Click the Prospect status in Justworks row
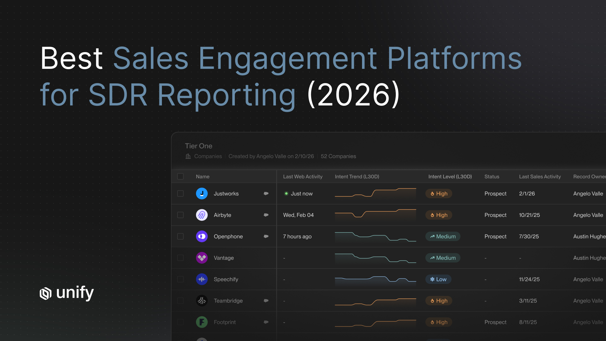The width and height of the screenshot is (606, 341). coord(496,194)
